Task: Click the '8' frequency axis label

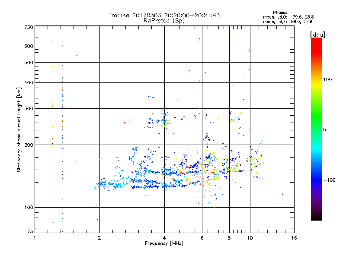Action: [x=229, y=238]
